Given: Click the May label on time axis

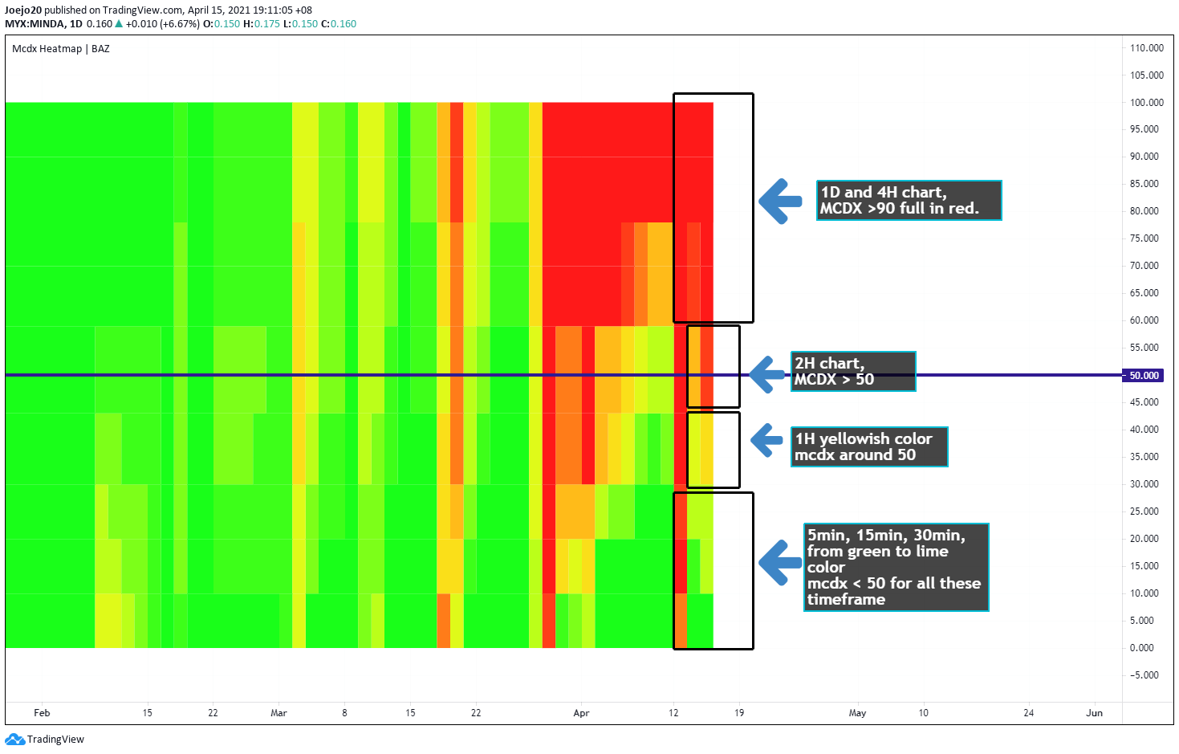Looking at the screenshot, I should [857, 713].
